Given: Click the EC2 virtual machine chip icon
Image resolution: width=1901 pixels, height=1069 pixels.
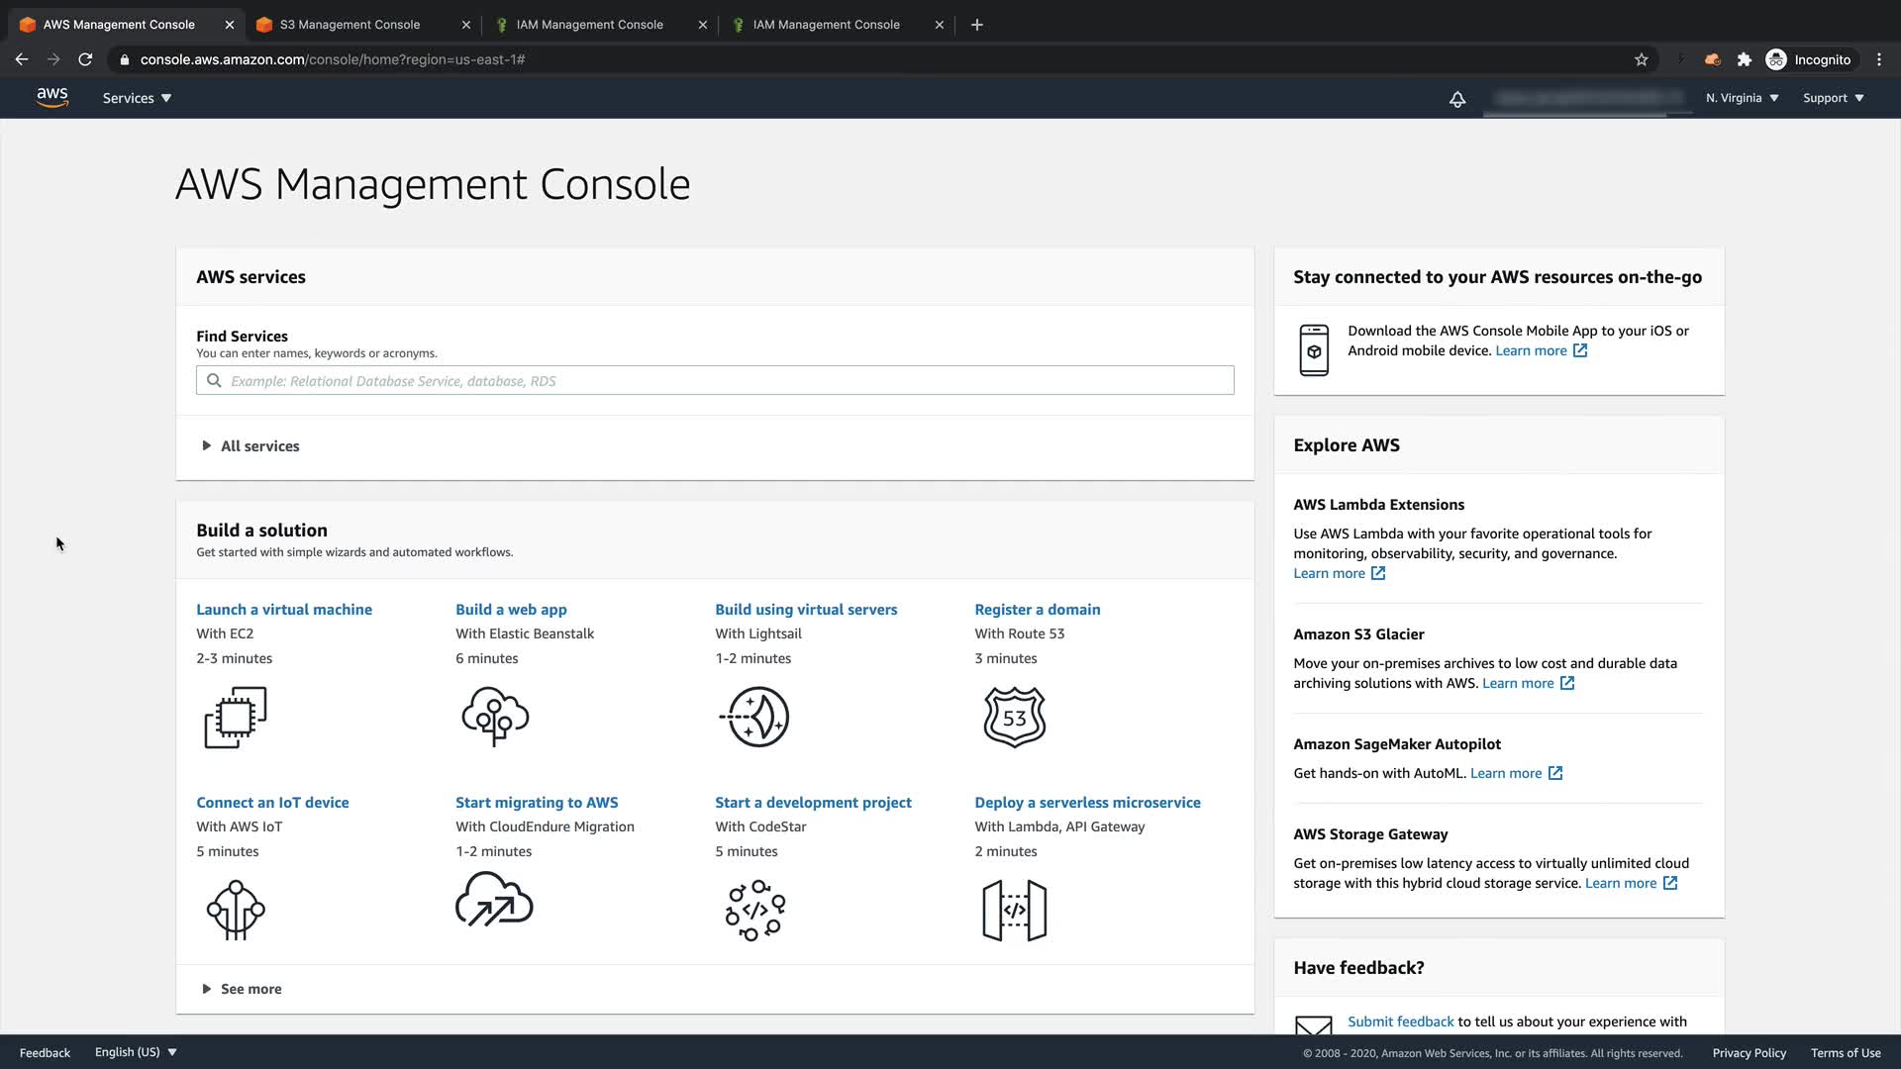Looking at the screenshot, I should (x=236, y=717).
